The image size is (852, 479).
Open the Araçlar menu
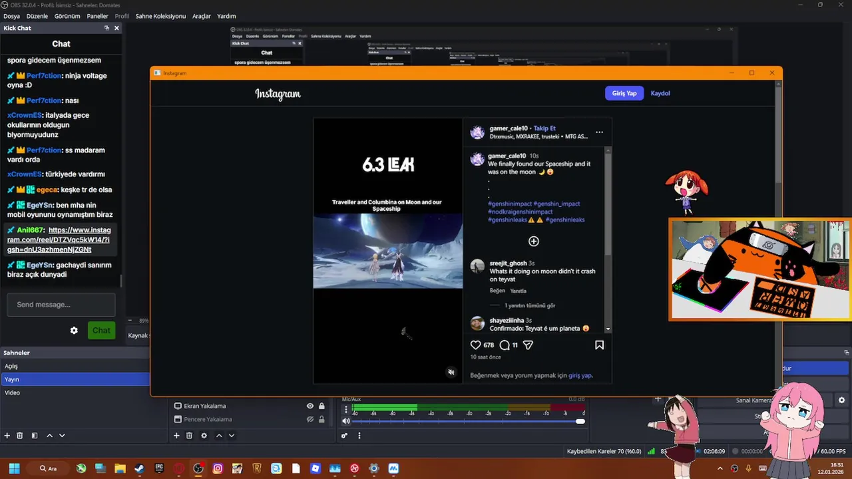coord(202,16)
